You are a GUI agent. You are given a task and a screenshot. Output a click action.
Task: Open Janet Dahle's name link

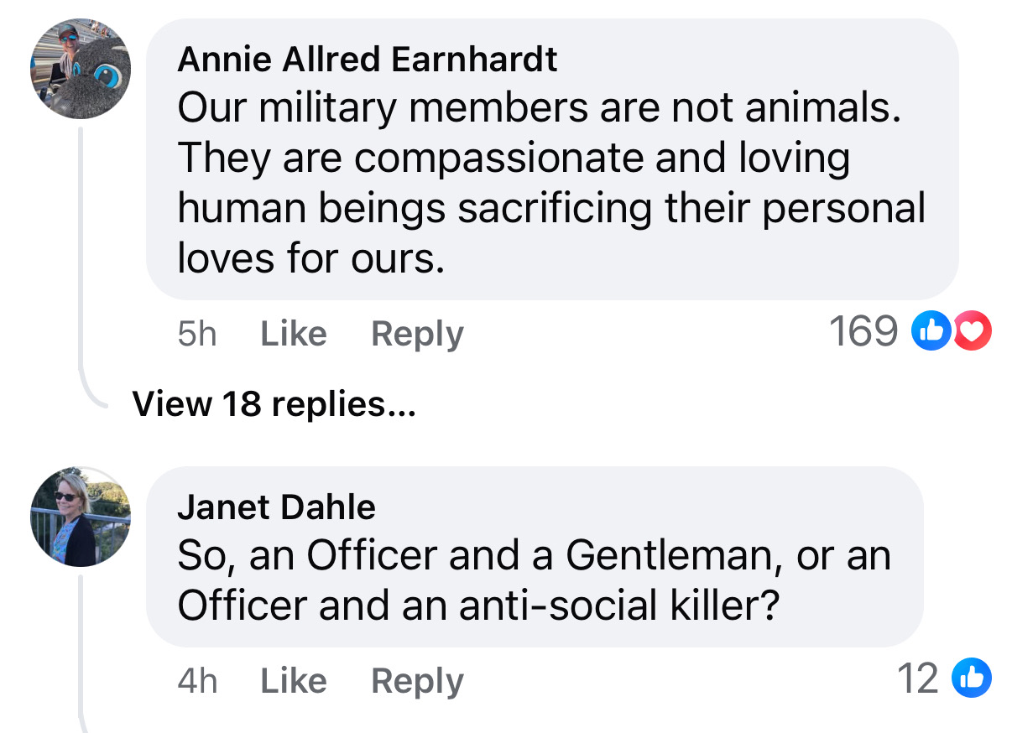click(x=276, y=507)
